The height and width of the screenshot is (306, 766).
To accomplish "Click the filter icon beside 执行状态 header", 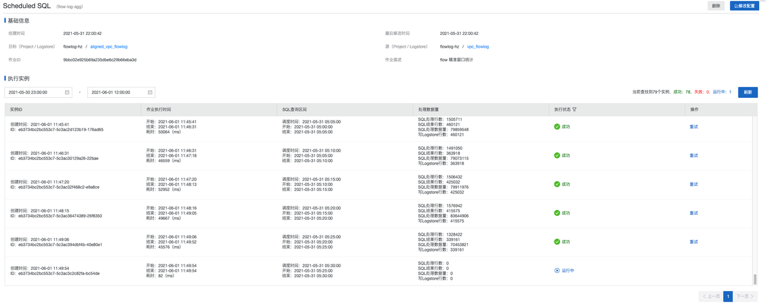I will [x=575, y=110].
